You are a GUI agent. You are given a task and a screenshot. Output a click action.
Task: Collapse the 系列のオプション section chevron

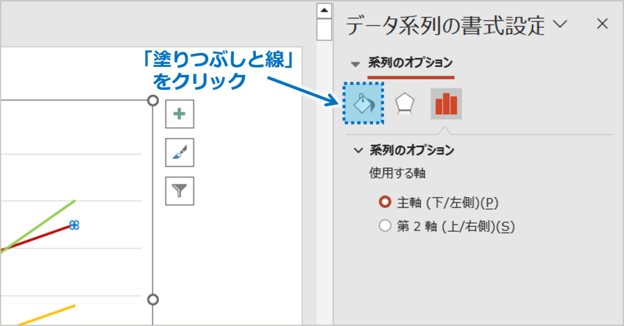pos(358,150)
